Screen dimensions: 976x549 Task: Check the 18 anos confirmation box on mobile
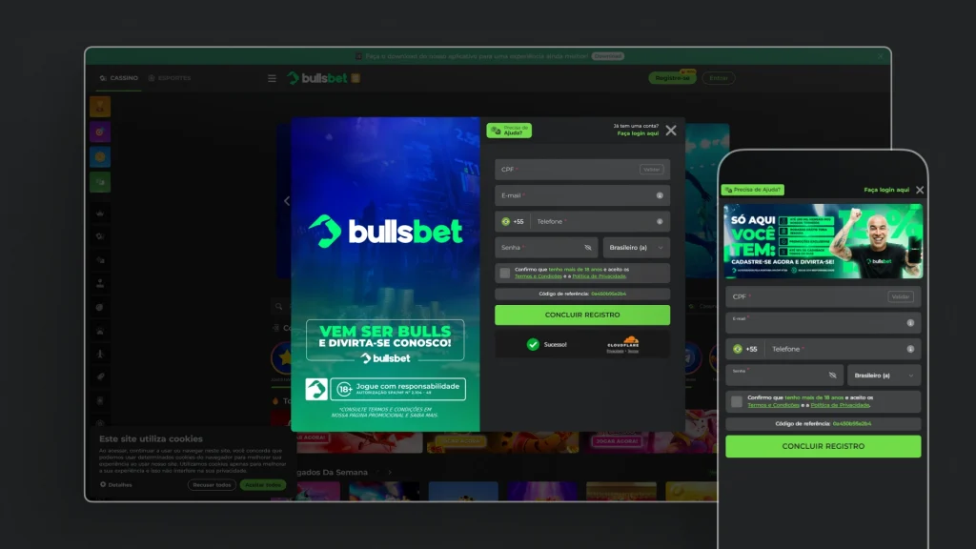click(737, 401)
